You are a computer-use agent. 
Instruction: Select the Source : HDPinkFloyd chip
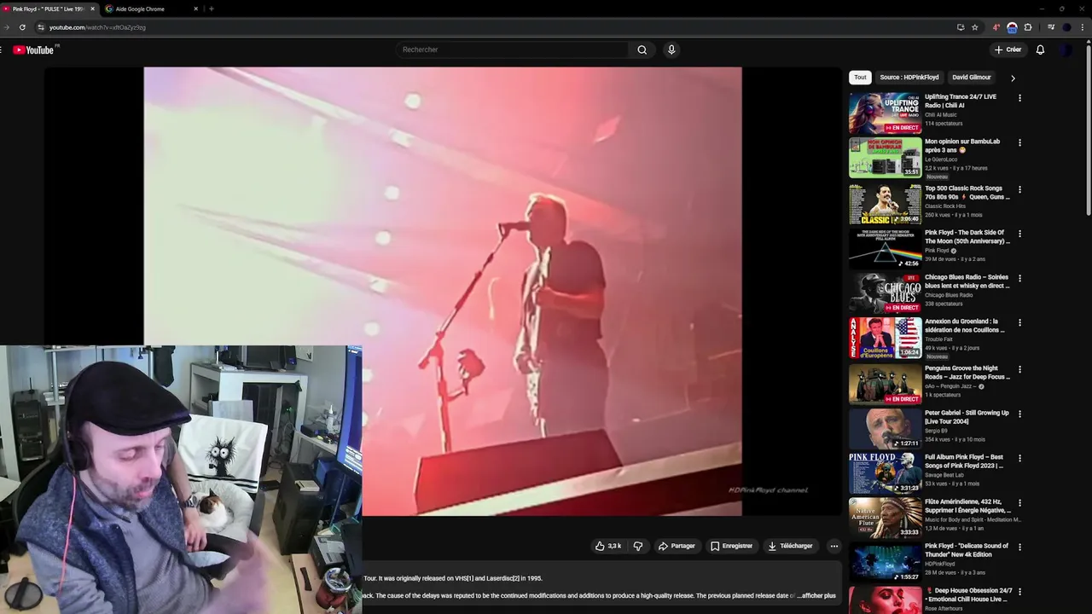pos(909,78)
